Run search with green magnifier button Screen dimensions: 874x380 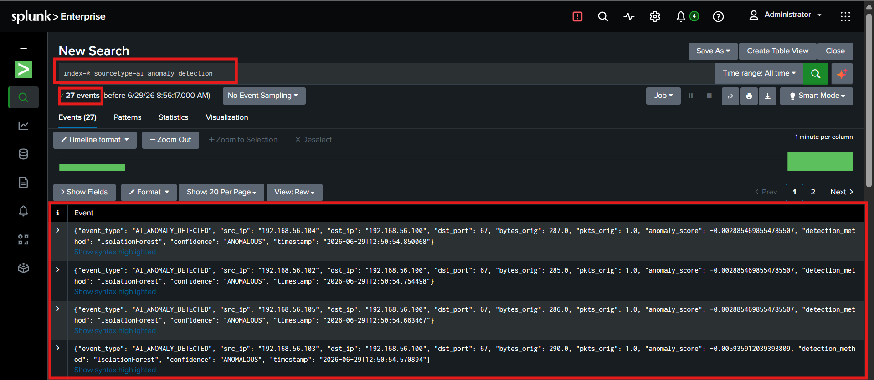[x=816, y=73]
